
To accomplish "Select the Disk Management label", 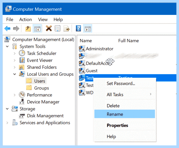I will tap(45, 116).
